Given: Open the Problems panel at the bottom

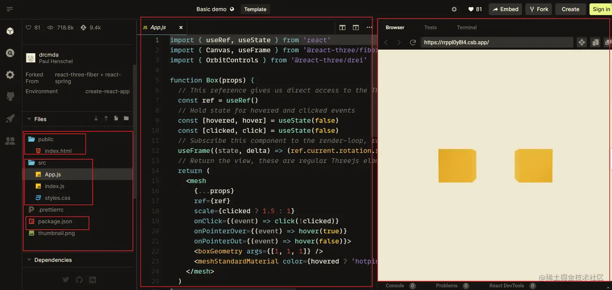Looking at the screenshot, I should coord(452,286).
